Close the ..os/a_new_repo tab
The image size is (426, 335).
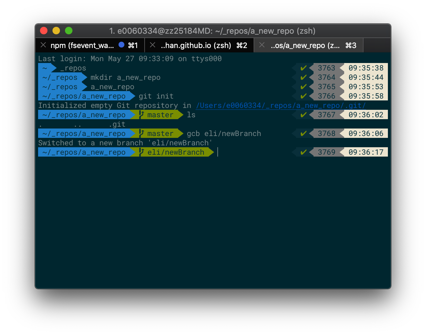tap(261, 45)
